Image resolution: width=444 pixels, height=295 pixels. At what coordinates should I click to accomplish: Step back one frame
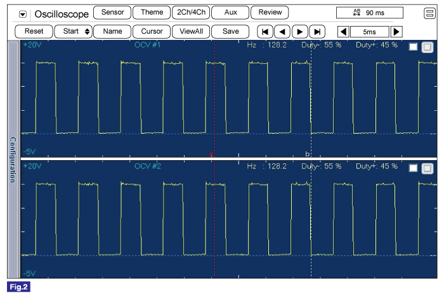coord(282,32)
